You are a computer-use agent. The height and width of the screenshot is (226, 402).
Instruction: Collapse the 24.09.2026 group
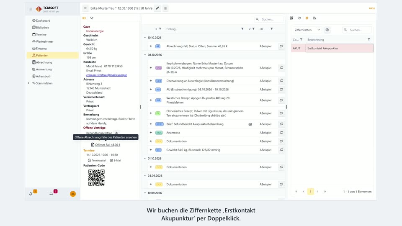tap(145, 175)
